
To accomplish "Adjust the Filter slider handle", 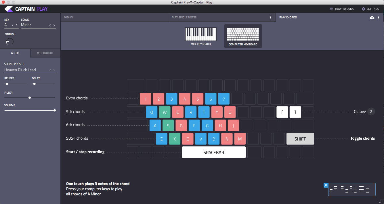I will point(30,98).
